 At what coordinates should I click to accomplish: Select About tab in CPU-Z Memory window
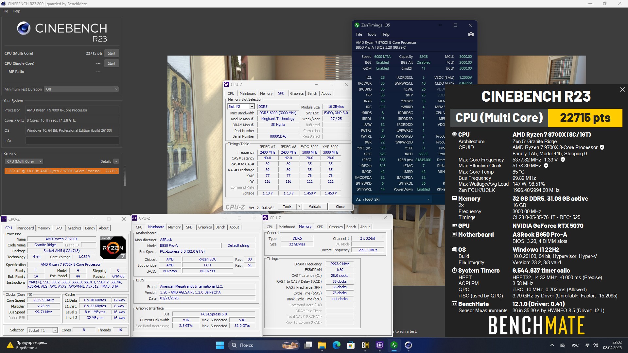point(365,227)
